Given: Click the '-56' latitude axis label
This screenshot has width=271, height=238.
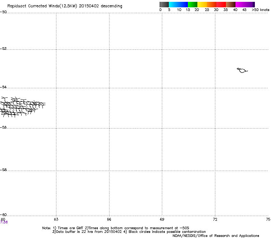Looking at the screenshot, I should tap(3, 127).
